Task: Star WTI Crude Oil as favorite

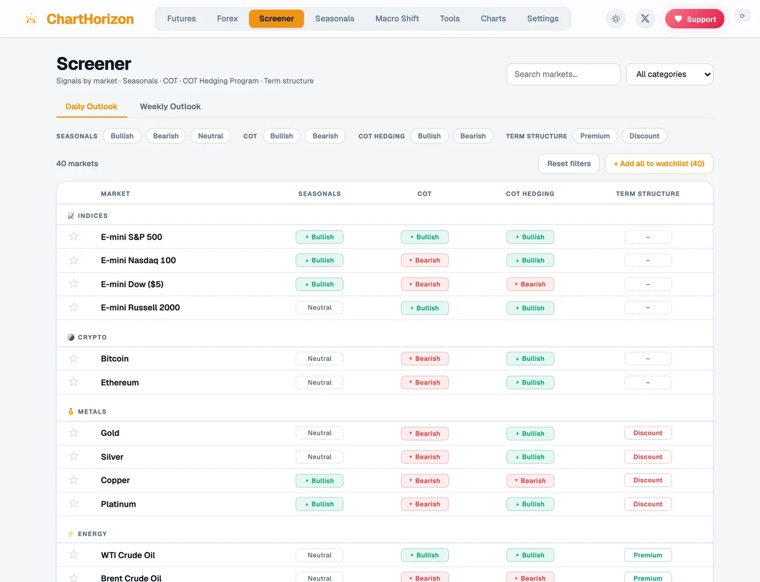Action: pos(74,555)
